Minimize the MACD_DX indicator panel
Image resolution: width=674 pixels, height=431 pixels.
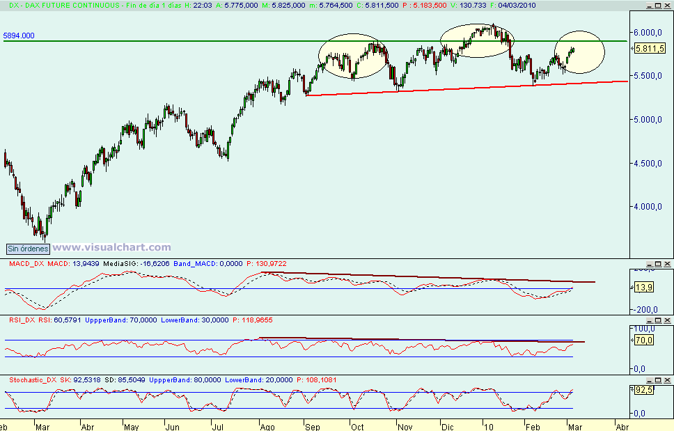(x=650, y=263)
